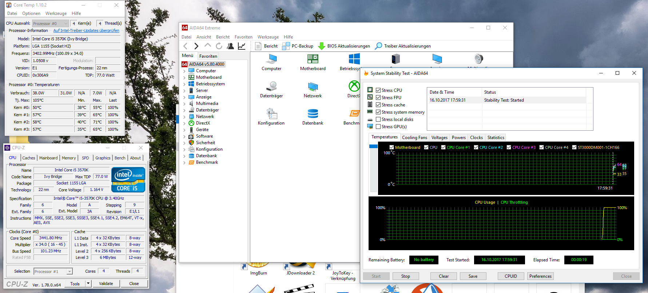This screenshot has height=293, width=648.
Task: Open Werkzeuge menu in Core Temp
Action: tap(56, 13)
